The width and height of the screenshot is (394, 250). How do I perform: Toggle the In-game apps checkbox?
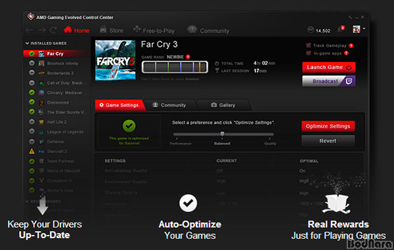click(x=309, y=53)
